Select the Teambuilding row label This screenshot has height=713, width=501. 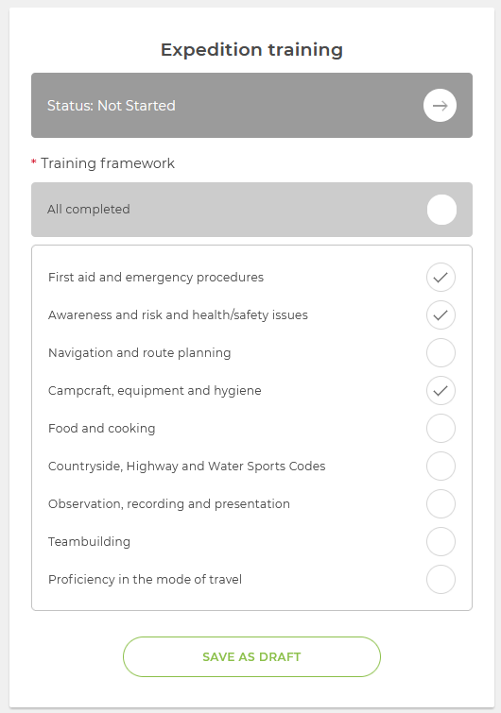pos(89,541)
